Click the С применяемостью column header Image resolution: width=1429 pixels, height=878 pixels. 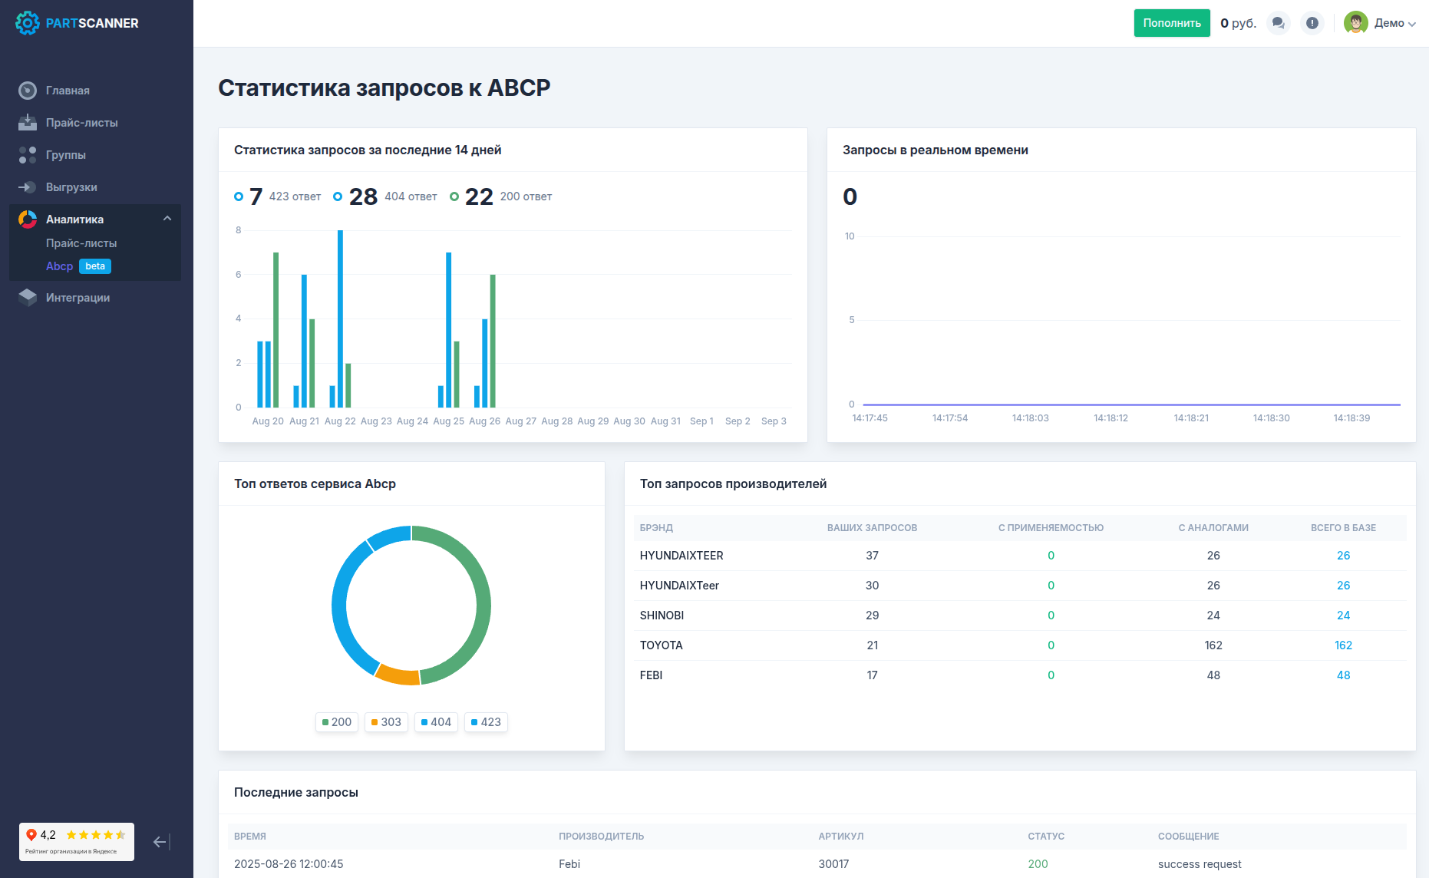[1051, 528]
